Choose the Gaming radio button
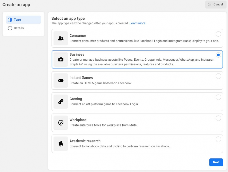The width and height of the screenshot is (228, 172). pyautogui.click(x=218, y=97)
